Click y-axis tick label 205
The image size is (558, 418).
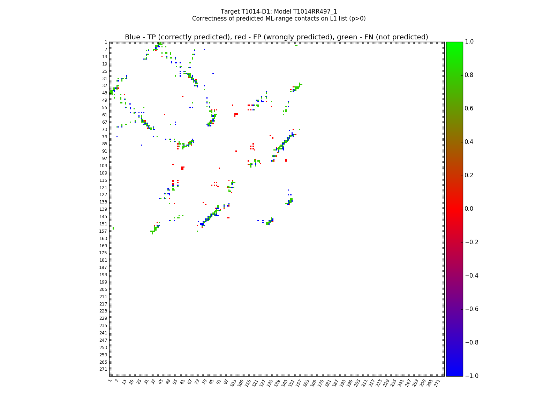pos(103,289)
